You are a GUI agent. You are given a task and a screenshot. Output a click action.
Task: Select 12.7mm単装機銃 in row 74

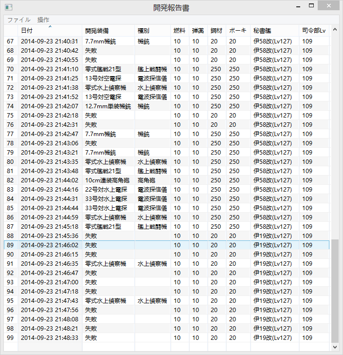coord(108,106)
